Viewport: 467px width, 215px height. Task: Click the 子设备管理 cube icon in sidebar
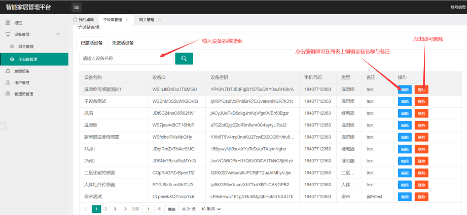[12, 59]
